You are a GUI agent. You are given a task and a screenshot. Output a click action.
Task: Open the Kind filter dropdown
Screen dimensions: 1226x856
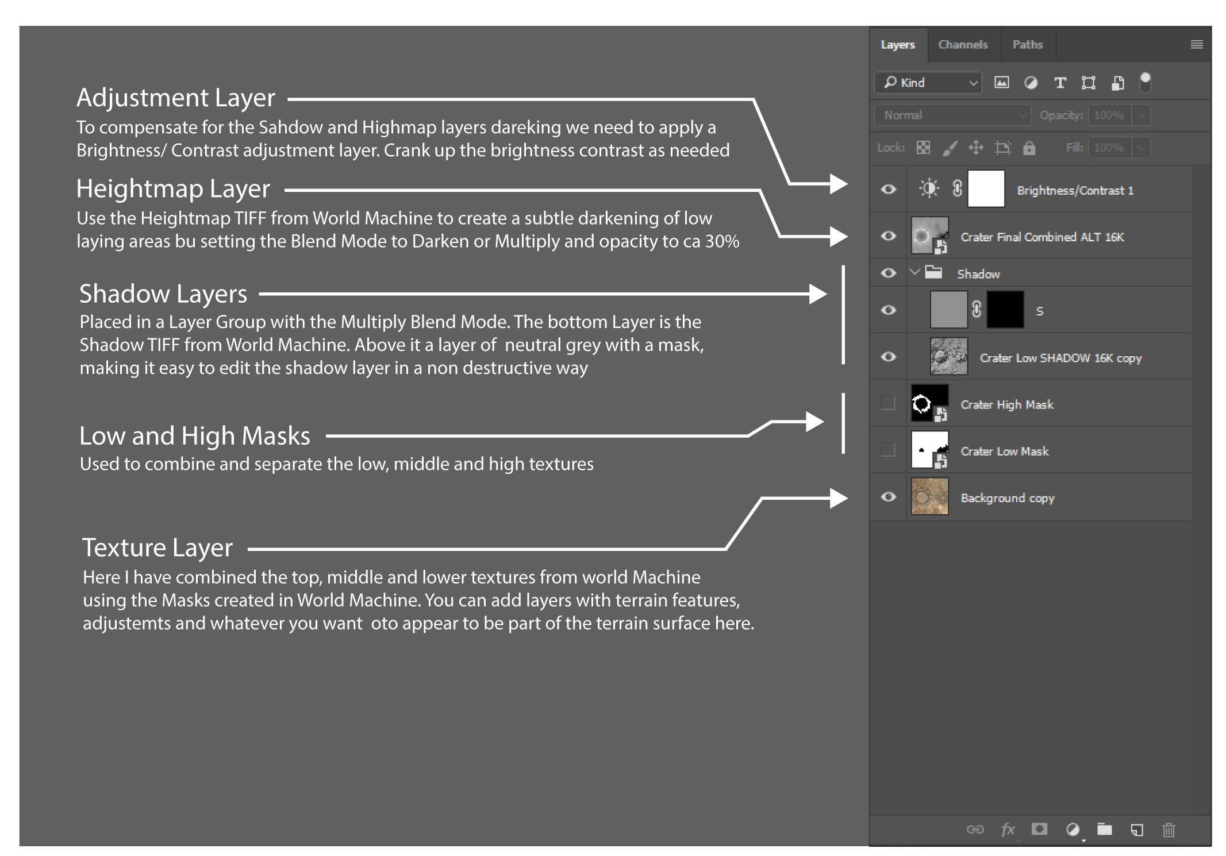point(928,83)
